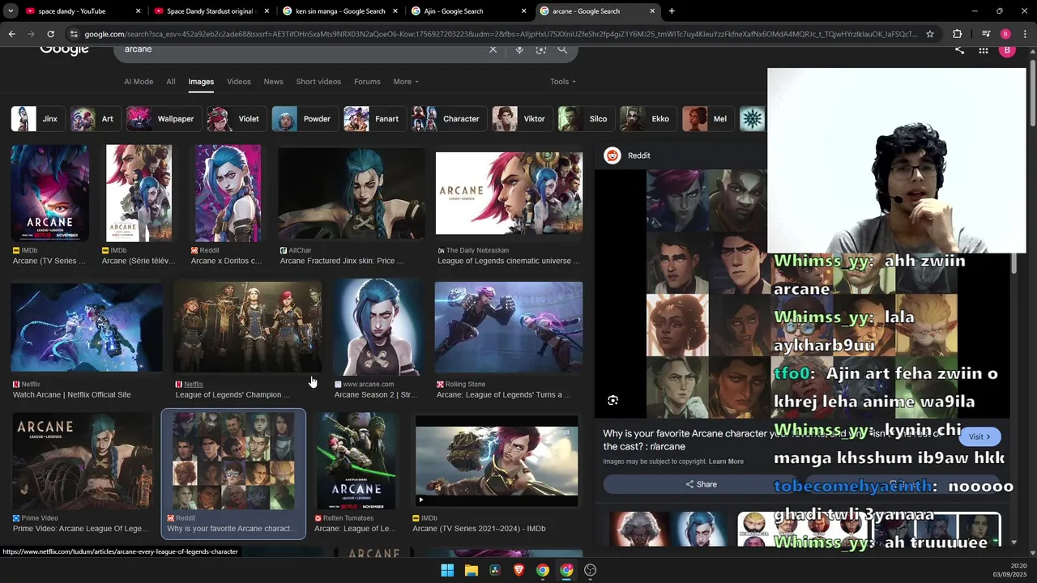Open the Reddit source icon in preview panel
The height and width of the screenshot is (583, 1037).
tap(612, 155)
